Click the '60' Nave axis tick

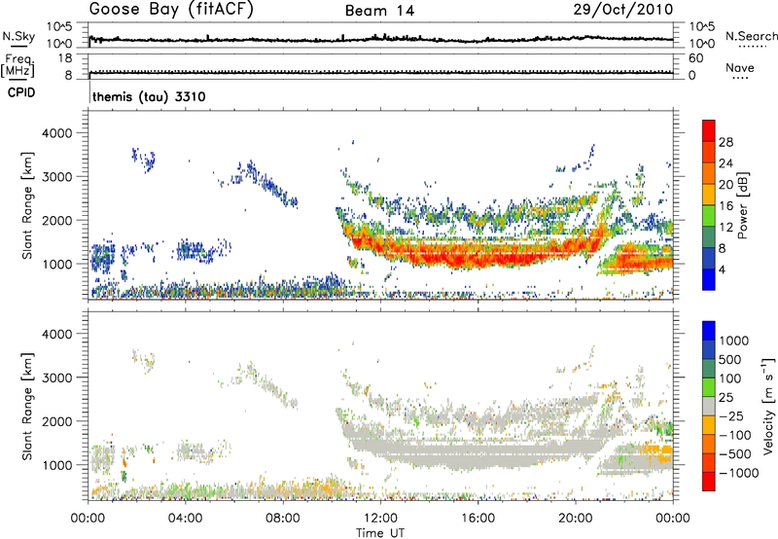click(x=695, y=58)
